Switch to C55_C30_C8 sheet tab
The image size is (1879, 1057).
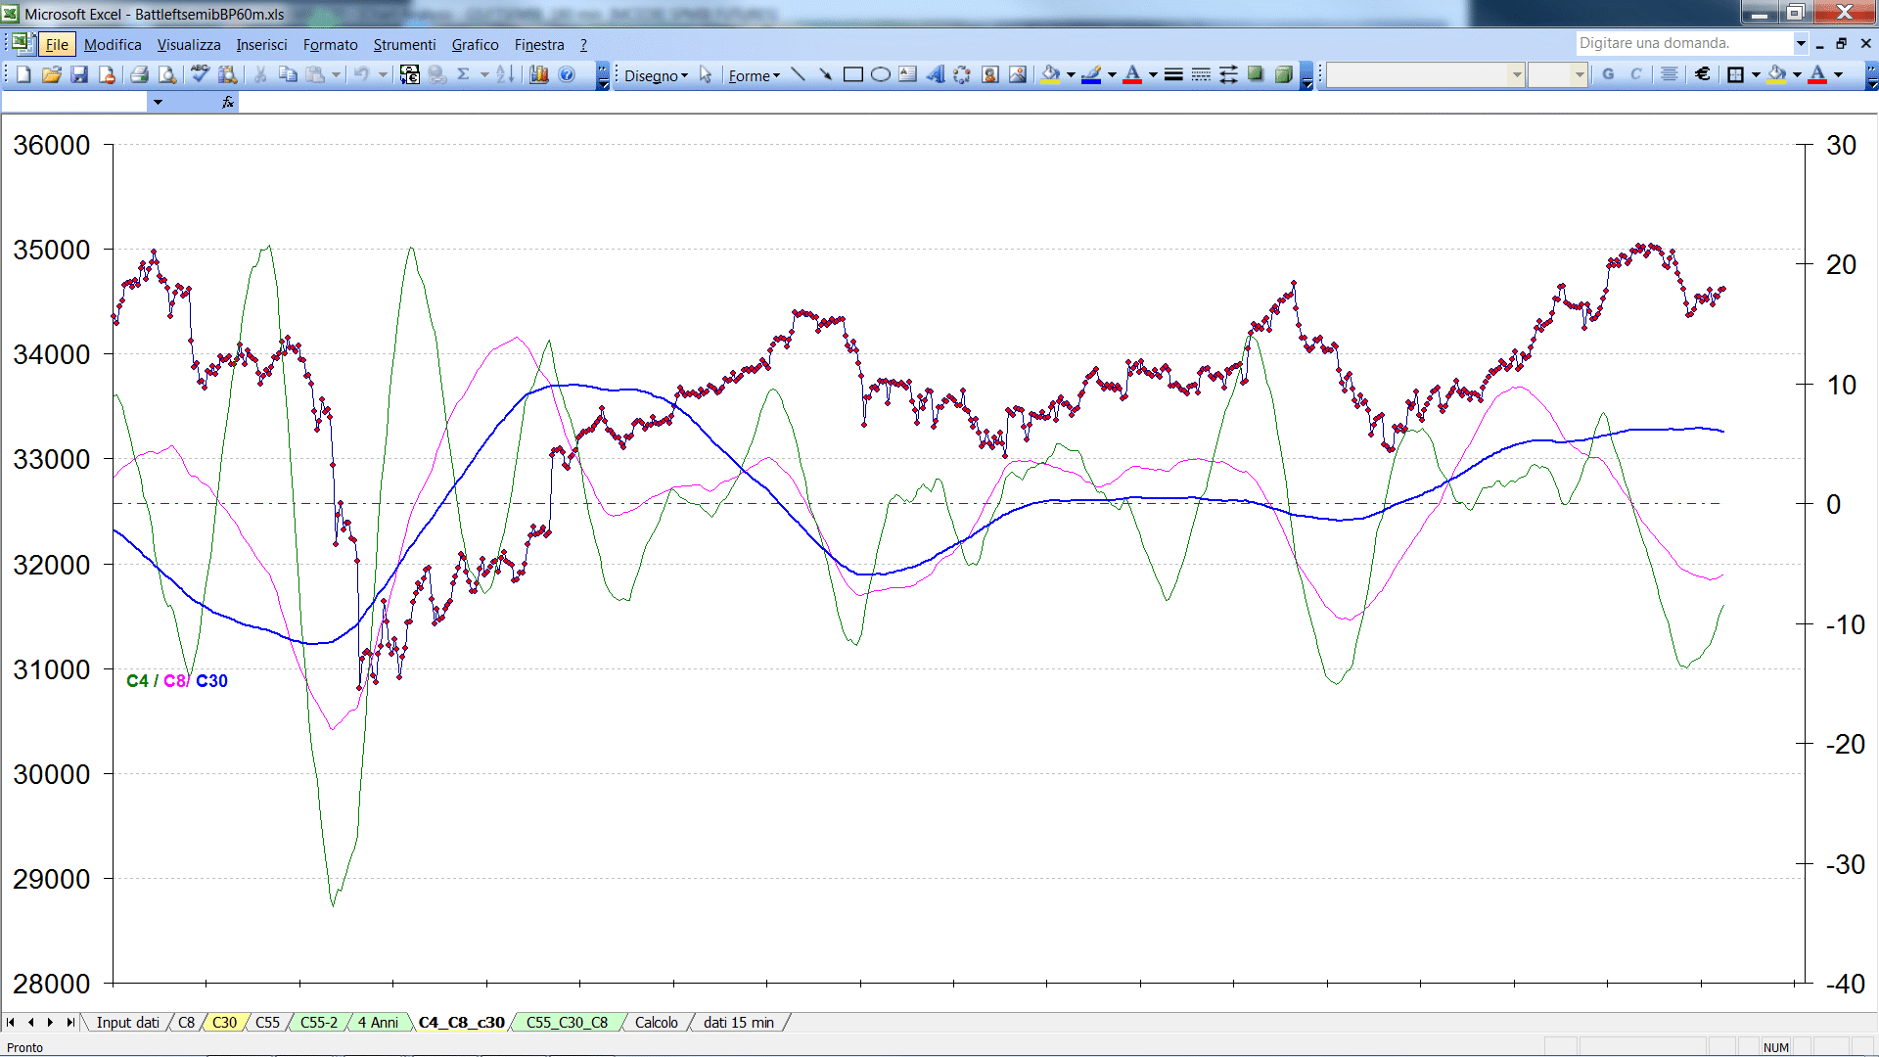[x=567, y=1022]
